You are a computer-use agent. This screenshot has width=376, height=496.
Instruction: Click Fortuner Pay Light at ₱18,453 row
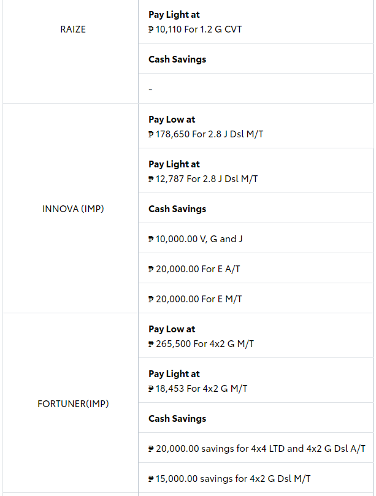(x=256, y=381)
